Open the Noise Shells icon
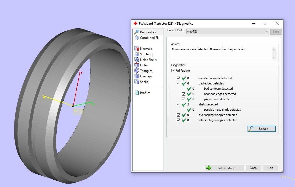Screen dimensions: 295x187 point(137,60)
